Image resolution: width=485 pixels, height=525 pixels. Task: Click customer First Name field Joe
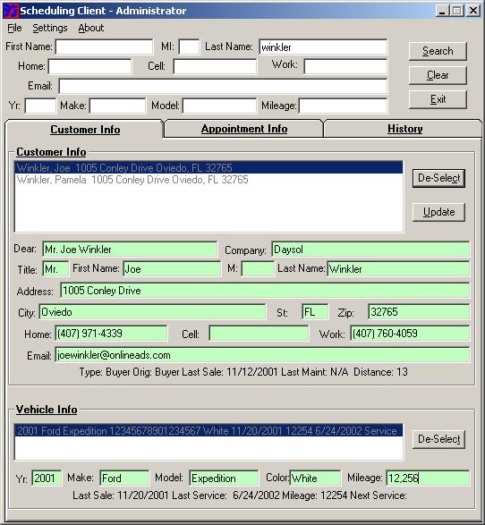[172, 269]
